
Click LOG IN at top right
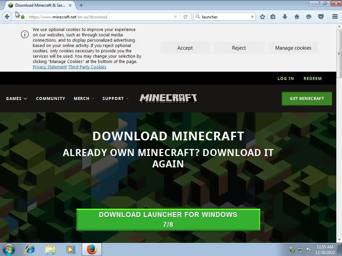pos(286,78)
